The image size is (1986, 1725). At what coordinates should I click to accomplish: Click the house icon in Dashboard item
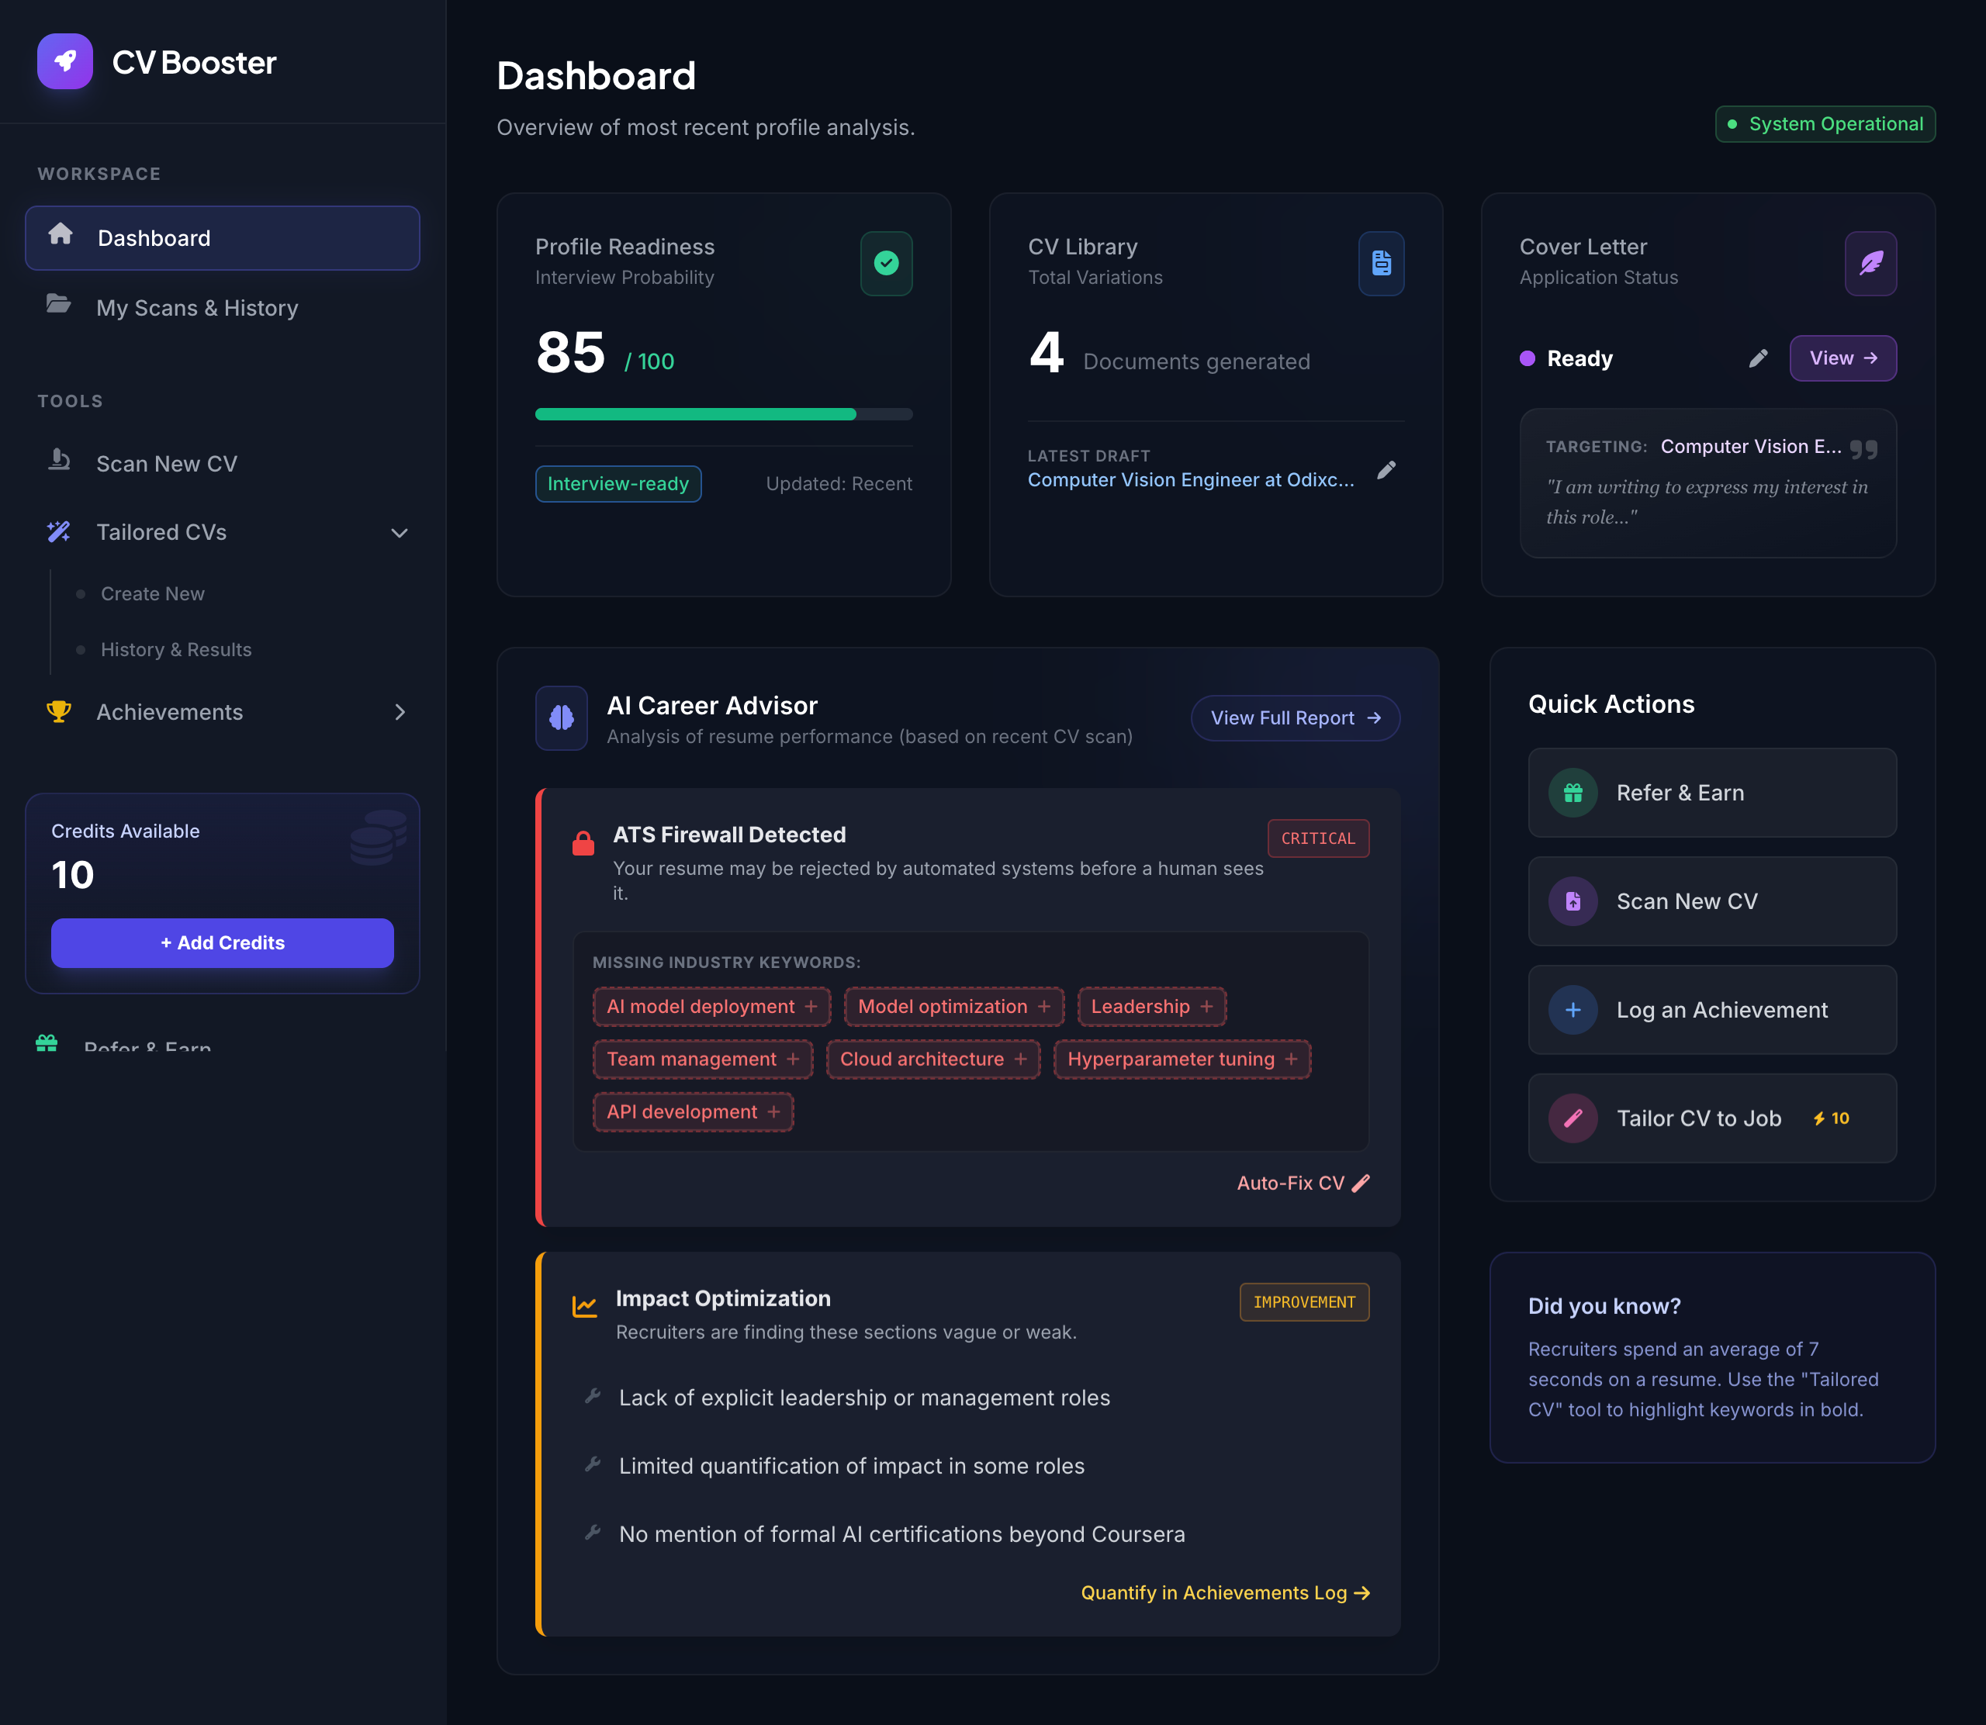coord(61,234)
